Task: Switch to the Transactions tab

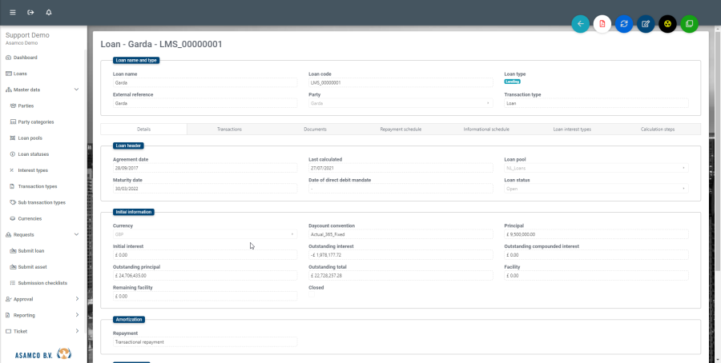Action: tap(229, 129)
